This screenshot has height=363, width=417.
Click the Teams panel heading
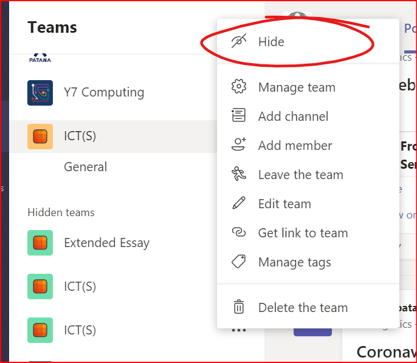[52, 27]
